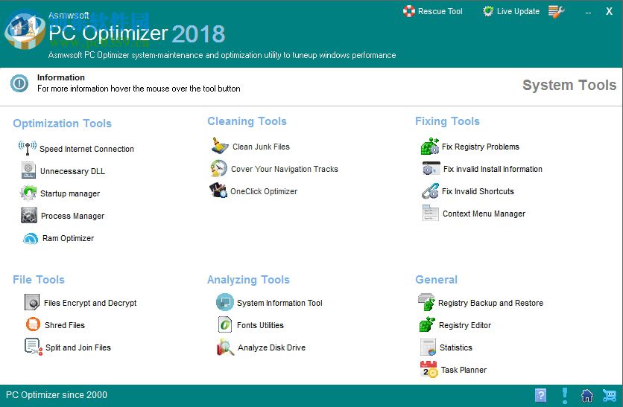Run Live Update

tap(511, 11)
